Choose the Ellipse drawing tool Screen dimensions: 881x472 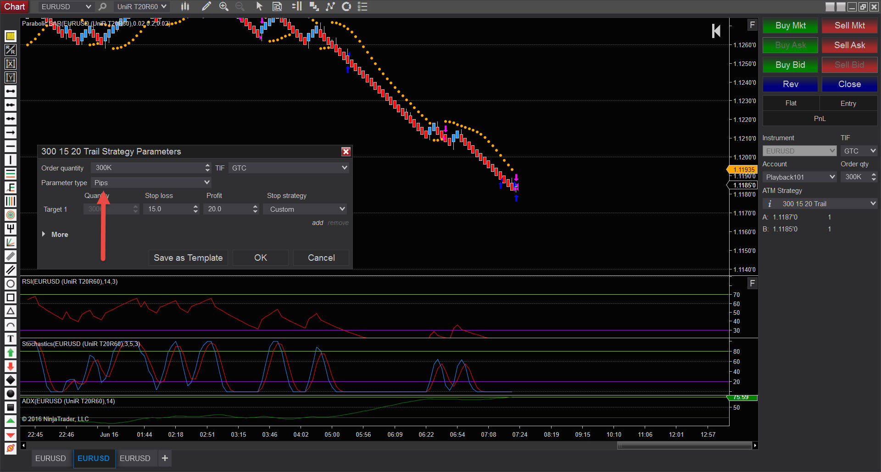pos(10,284)
